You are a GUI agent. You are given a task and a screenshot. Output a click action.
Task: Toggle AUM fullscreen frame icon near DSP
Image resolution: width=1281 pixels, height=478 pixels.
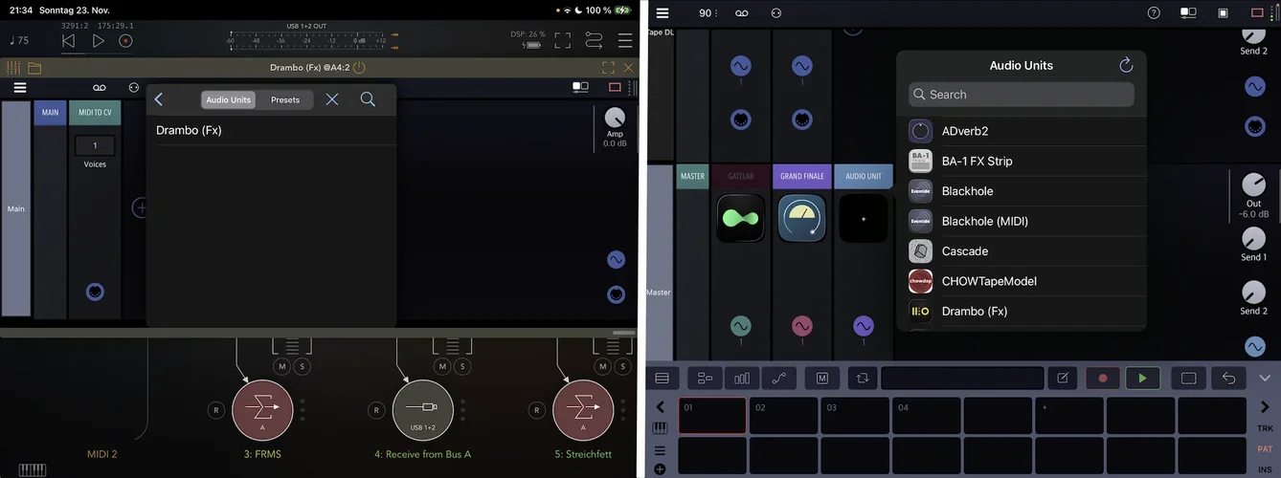click(x=563, y=41)
